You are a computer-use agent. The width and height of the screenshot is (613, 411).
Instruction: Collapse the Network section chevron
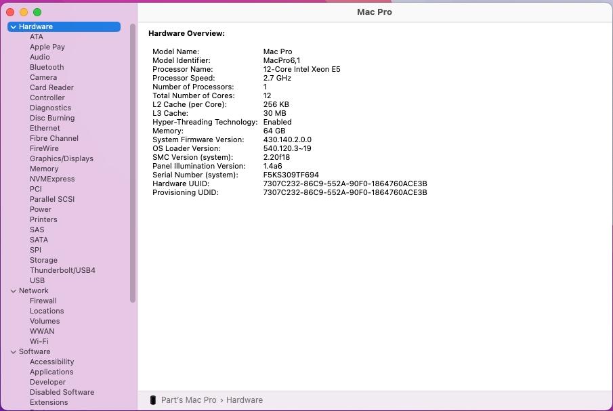[13, 291]
